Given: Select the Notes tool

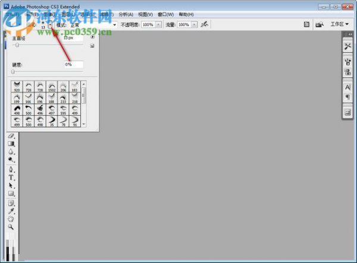Looking at the screenshot, I should (11, 203).
